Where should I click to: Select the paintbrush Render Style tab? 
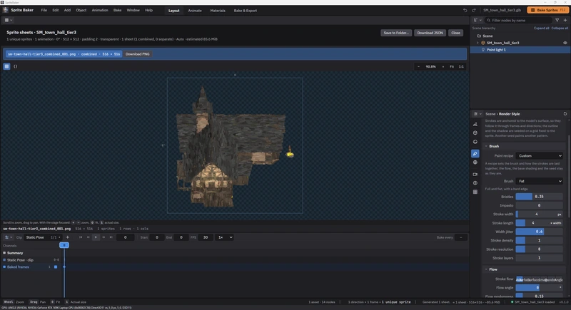475,154
